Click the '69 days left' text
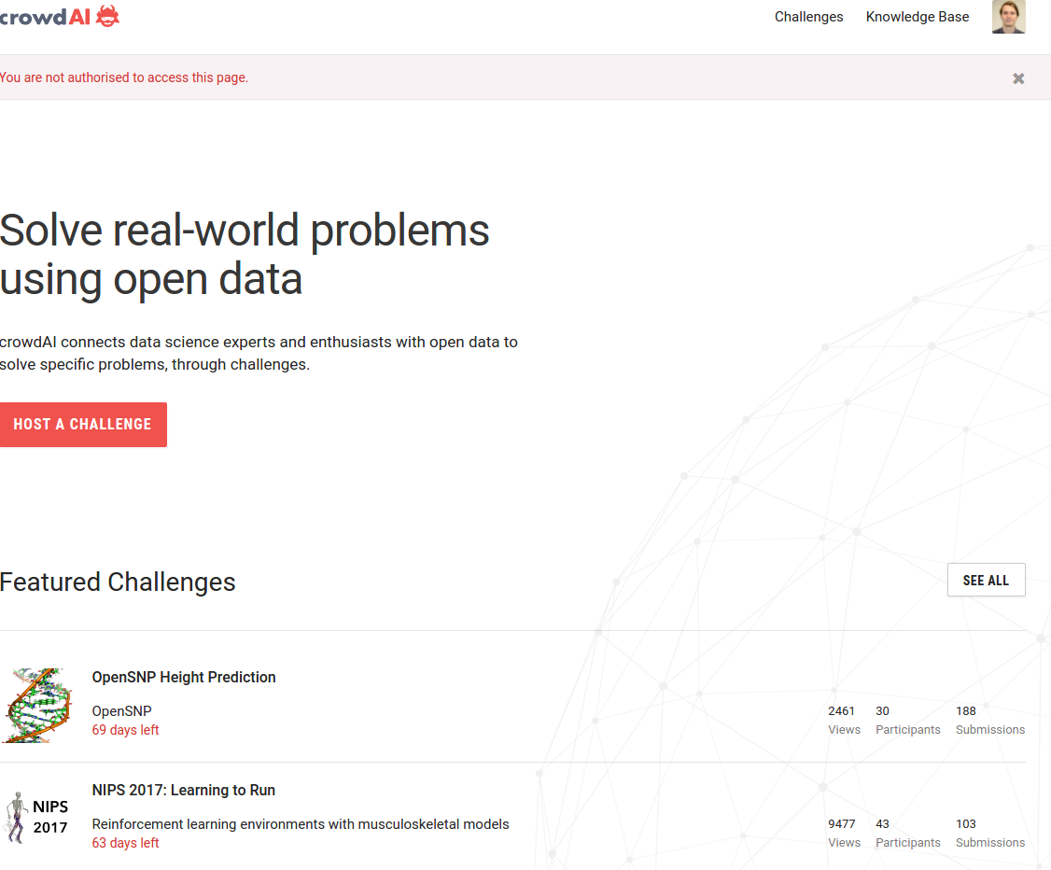 (125, 730)
